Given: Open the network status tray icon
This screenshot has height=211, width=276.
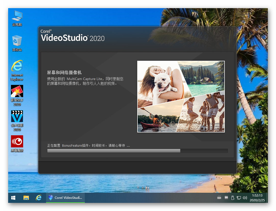Looking at the screenshot, I should click(239, 198).
